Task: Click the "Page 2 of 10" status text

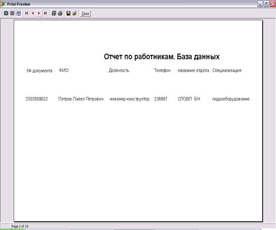Action: click(x=20, y=226)
